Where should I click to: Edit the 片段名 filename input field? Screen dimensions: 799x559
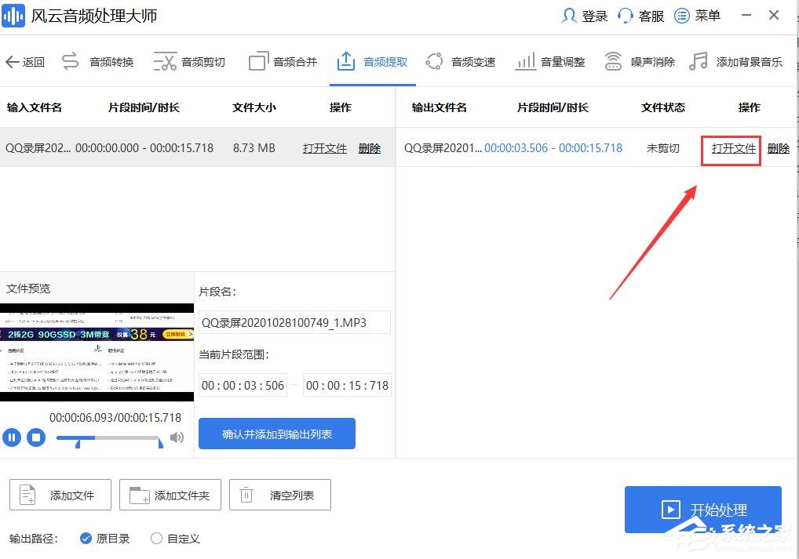point(294,322)
